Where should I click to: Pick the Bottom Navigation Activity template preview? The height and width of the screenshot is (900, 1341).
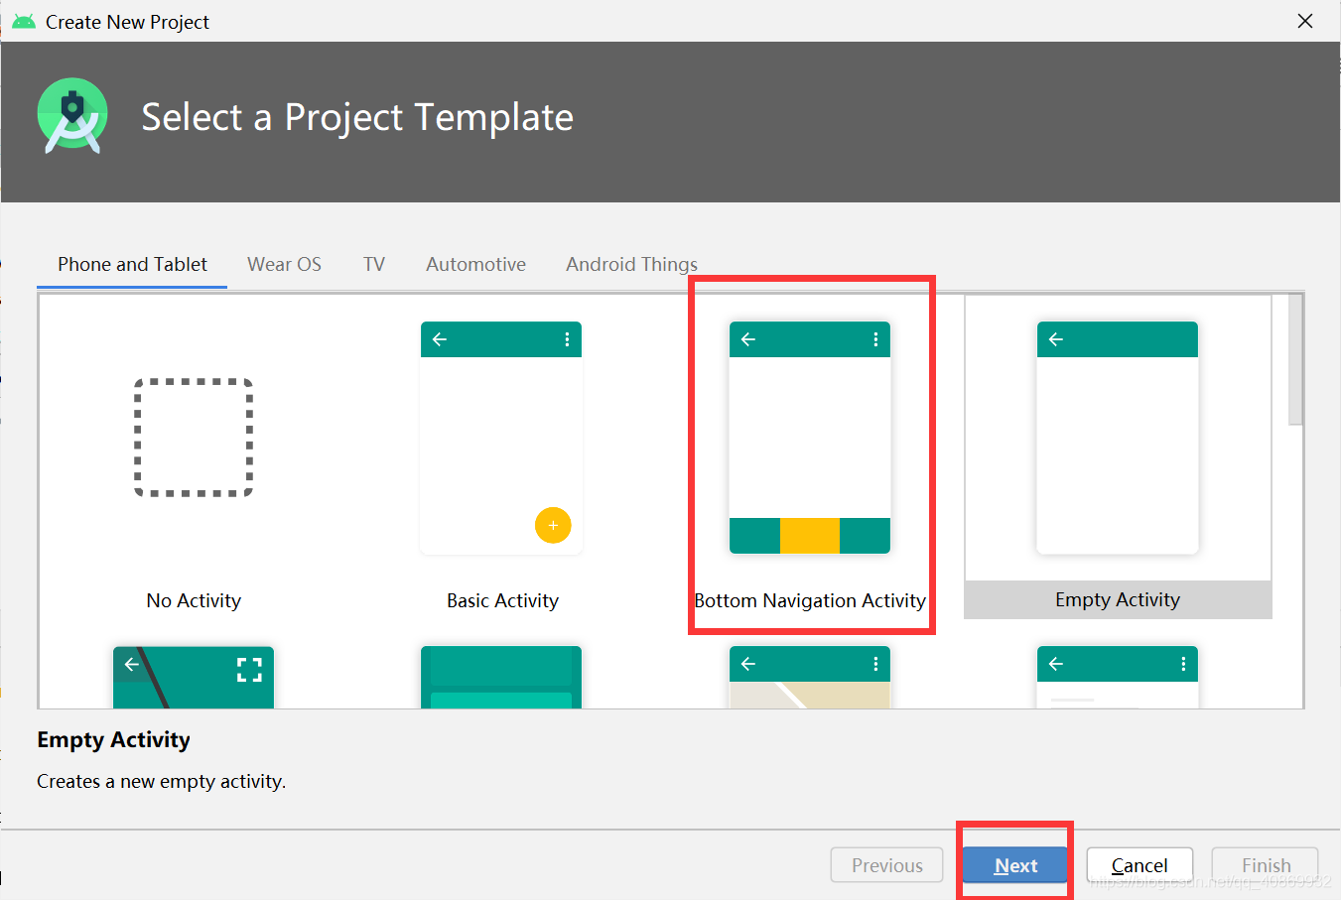[810, 438]
